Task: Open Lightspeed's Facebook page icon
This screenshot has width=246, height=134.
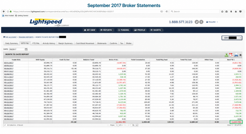Action: pos(201,22)
